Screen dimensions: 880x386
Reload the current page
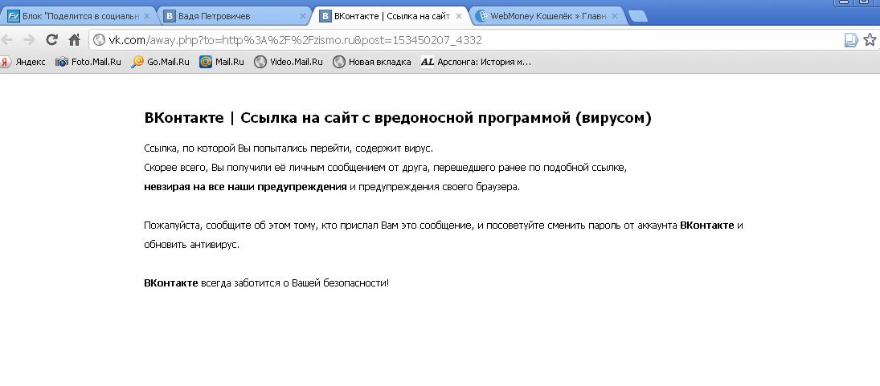pyautogui.click(x=51, y=40)
